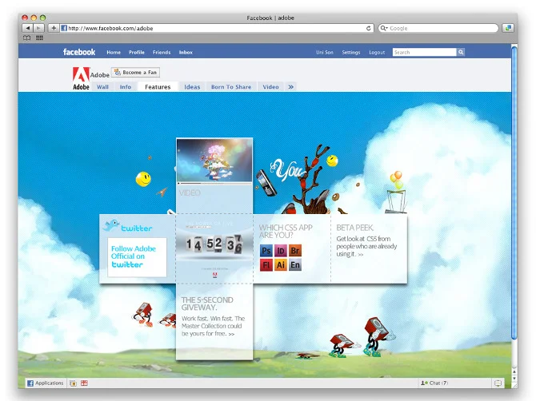Click the small Adobe logo under the counter
This screenshot has height=401, width=536.
(x=214, y=275)
